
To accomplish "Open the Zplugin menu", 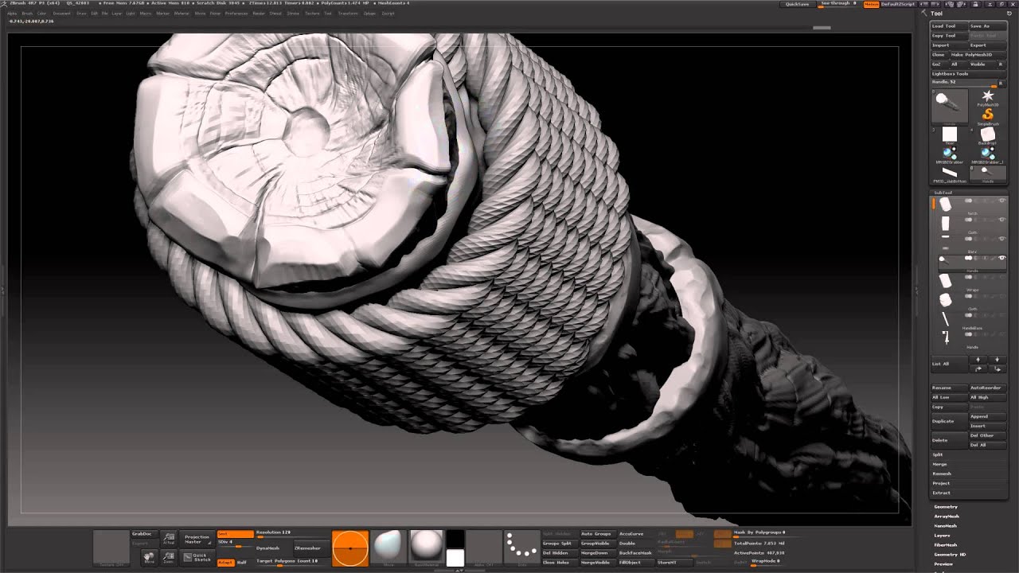I will coord(369,14).
